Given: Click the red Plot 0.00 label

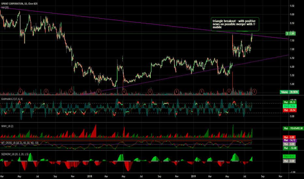Looking at the screenshot, I should coord(289,137).
